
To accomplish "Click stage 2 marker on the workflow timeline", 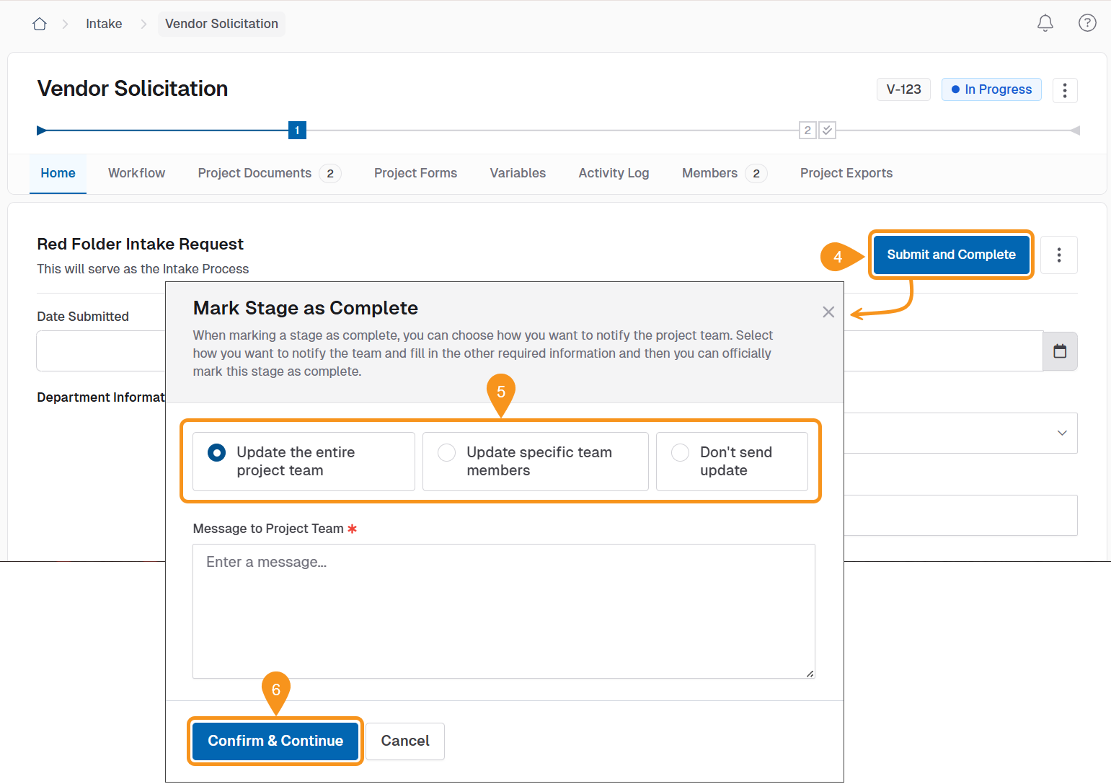I will (x=807, y=130).
